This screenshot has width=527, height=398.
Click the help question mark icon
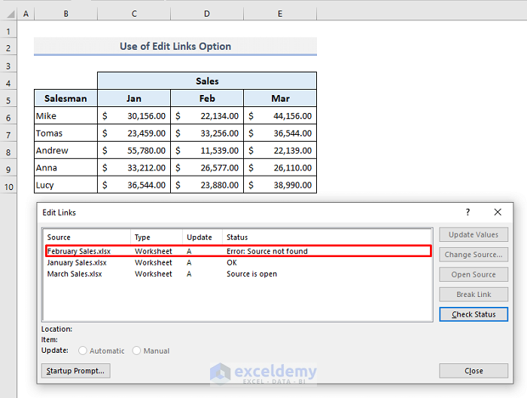point(468,213)
